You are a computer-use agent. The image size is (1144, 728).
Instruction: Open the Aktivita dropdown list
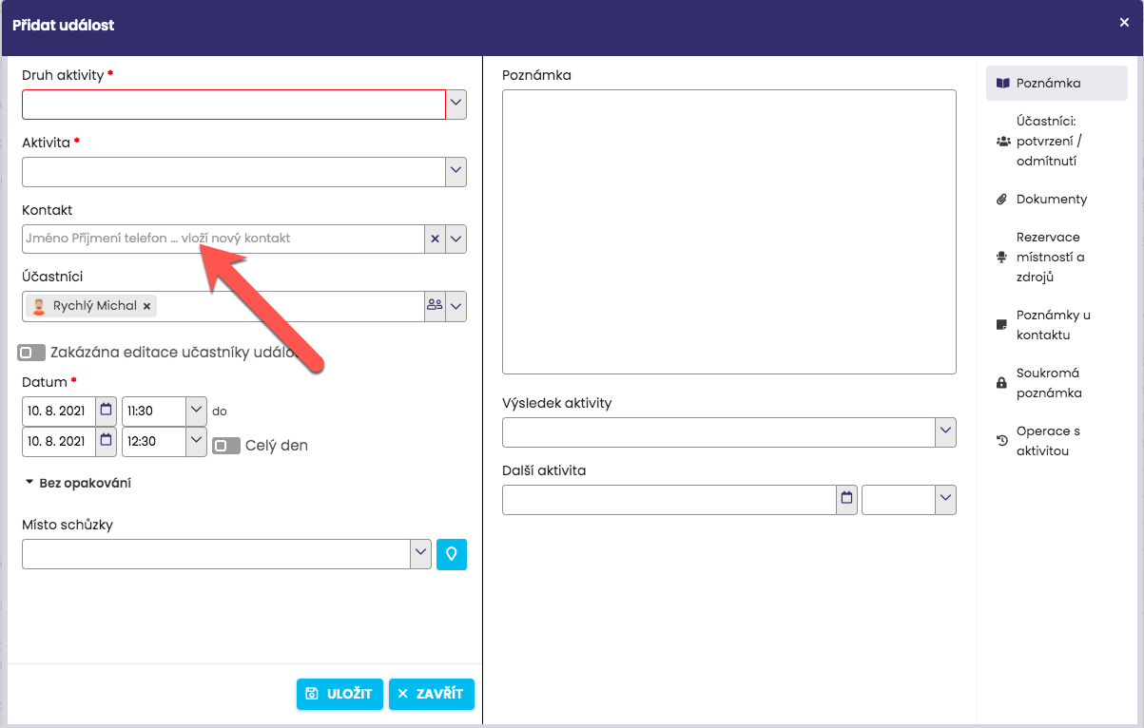tap(456, 172)
